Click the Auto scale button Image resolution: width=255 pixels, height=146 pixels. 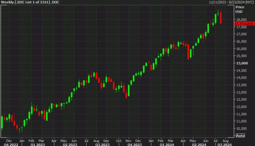click(x=240, y=135)
